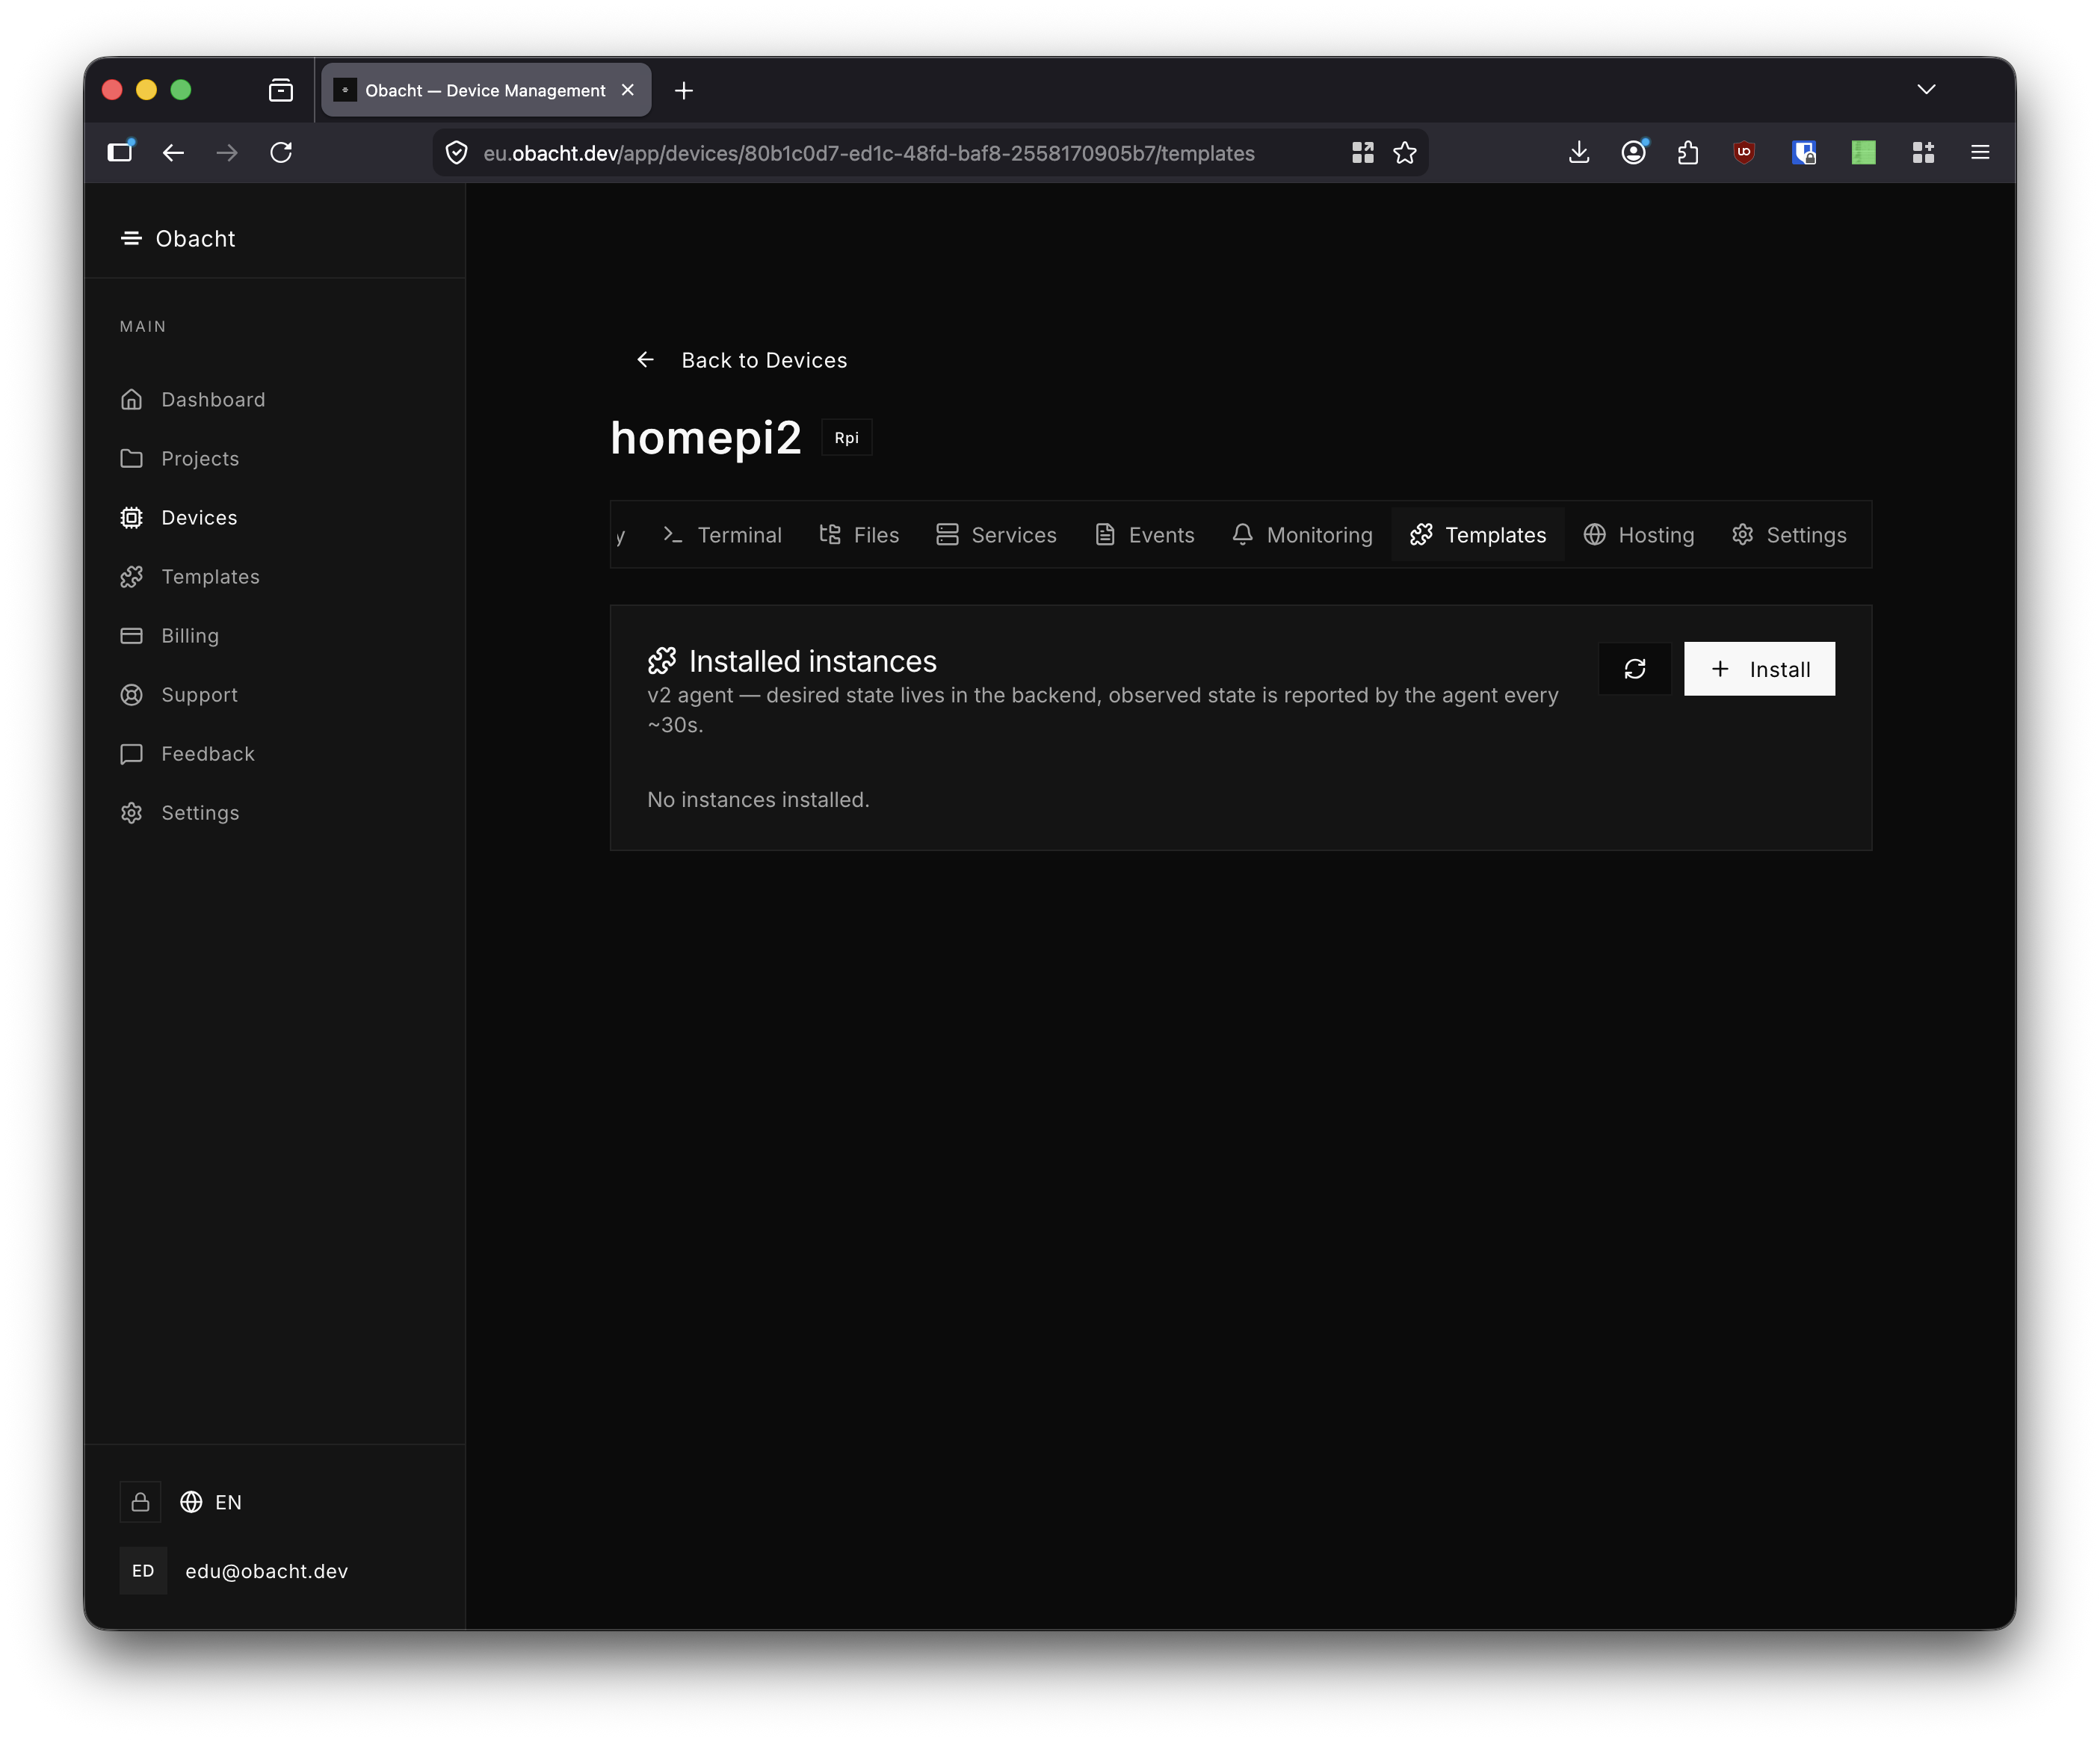
Task: Expand the list-all-tabs chevron
Action: click(x=1926, y=90)
